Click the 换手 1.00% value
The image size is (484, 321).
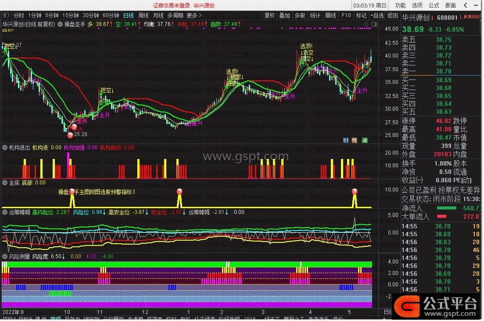click(x=443, y=163)
